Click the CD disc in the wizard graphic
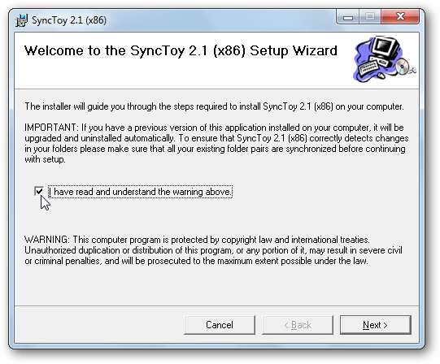The image size is (440, 364). point(403,67)
